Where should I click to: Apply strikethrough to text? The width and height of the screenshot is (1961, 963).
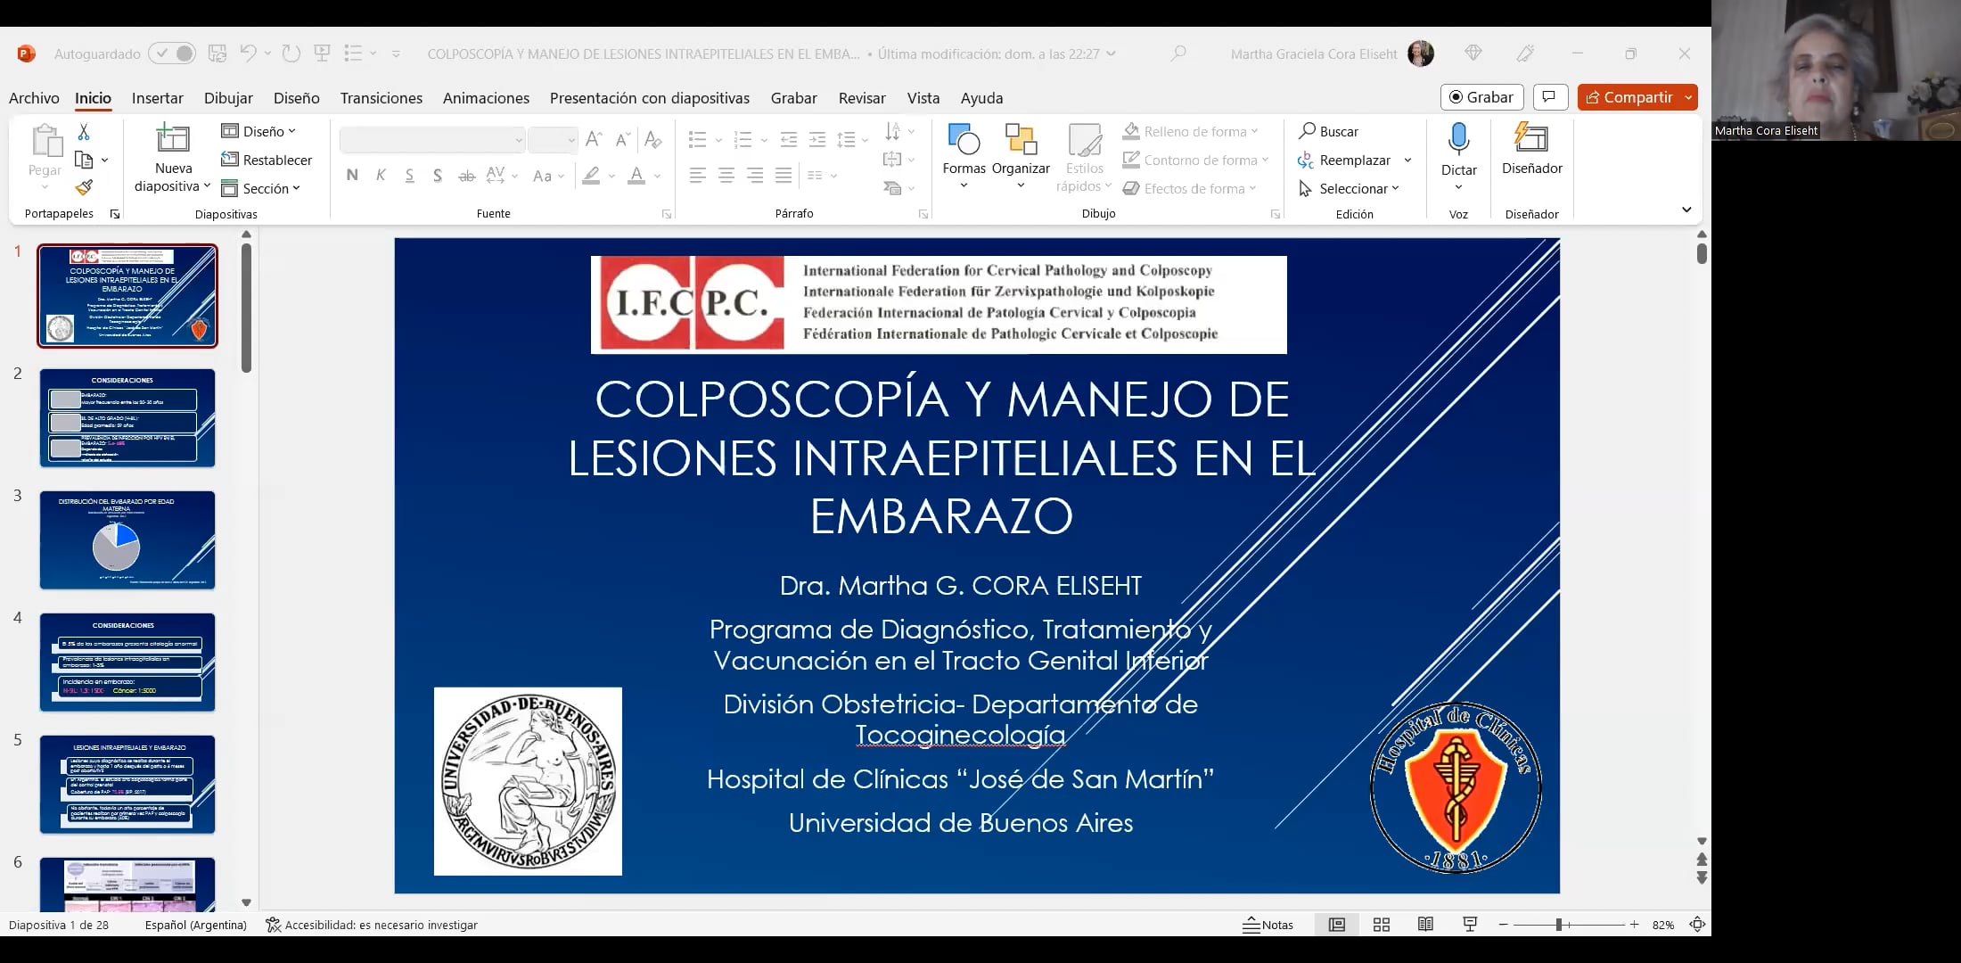tap(466, 176)
